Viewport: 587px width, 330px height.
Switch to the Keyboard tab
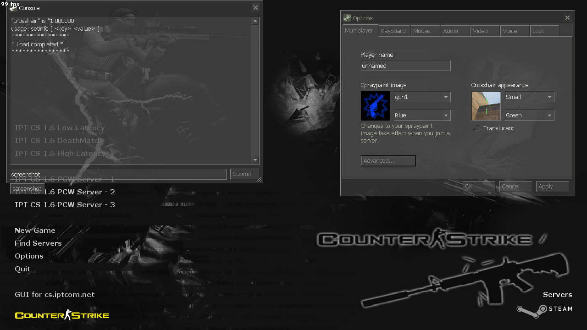pyautogui.click(x=394, y=31)
